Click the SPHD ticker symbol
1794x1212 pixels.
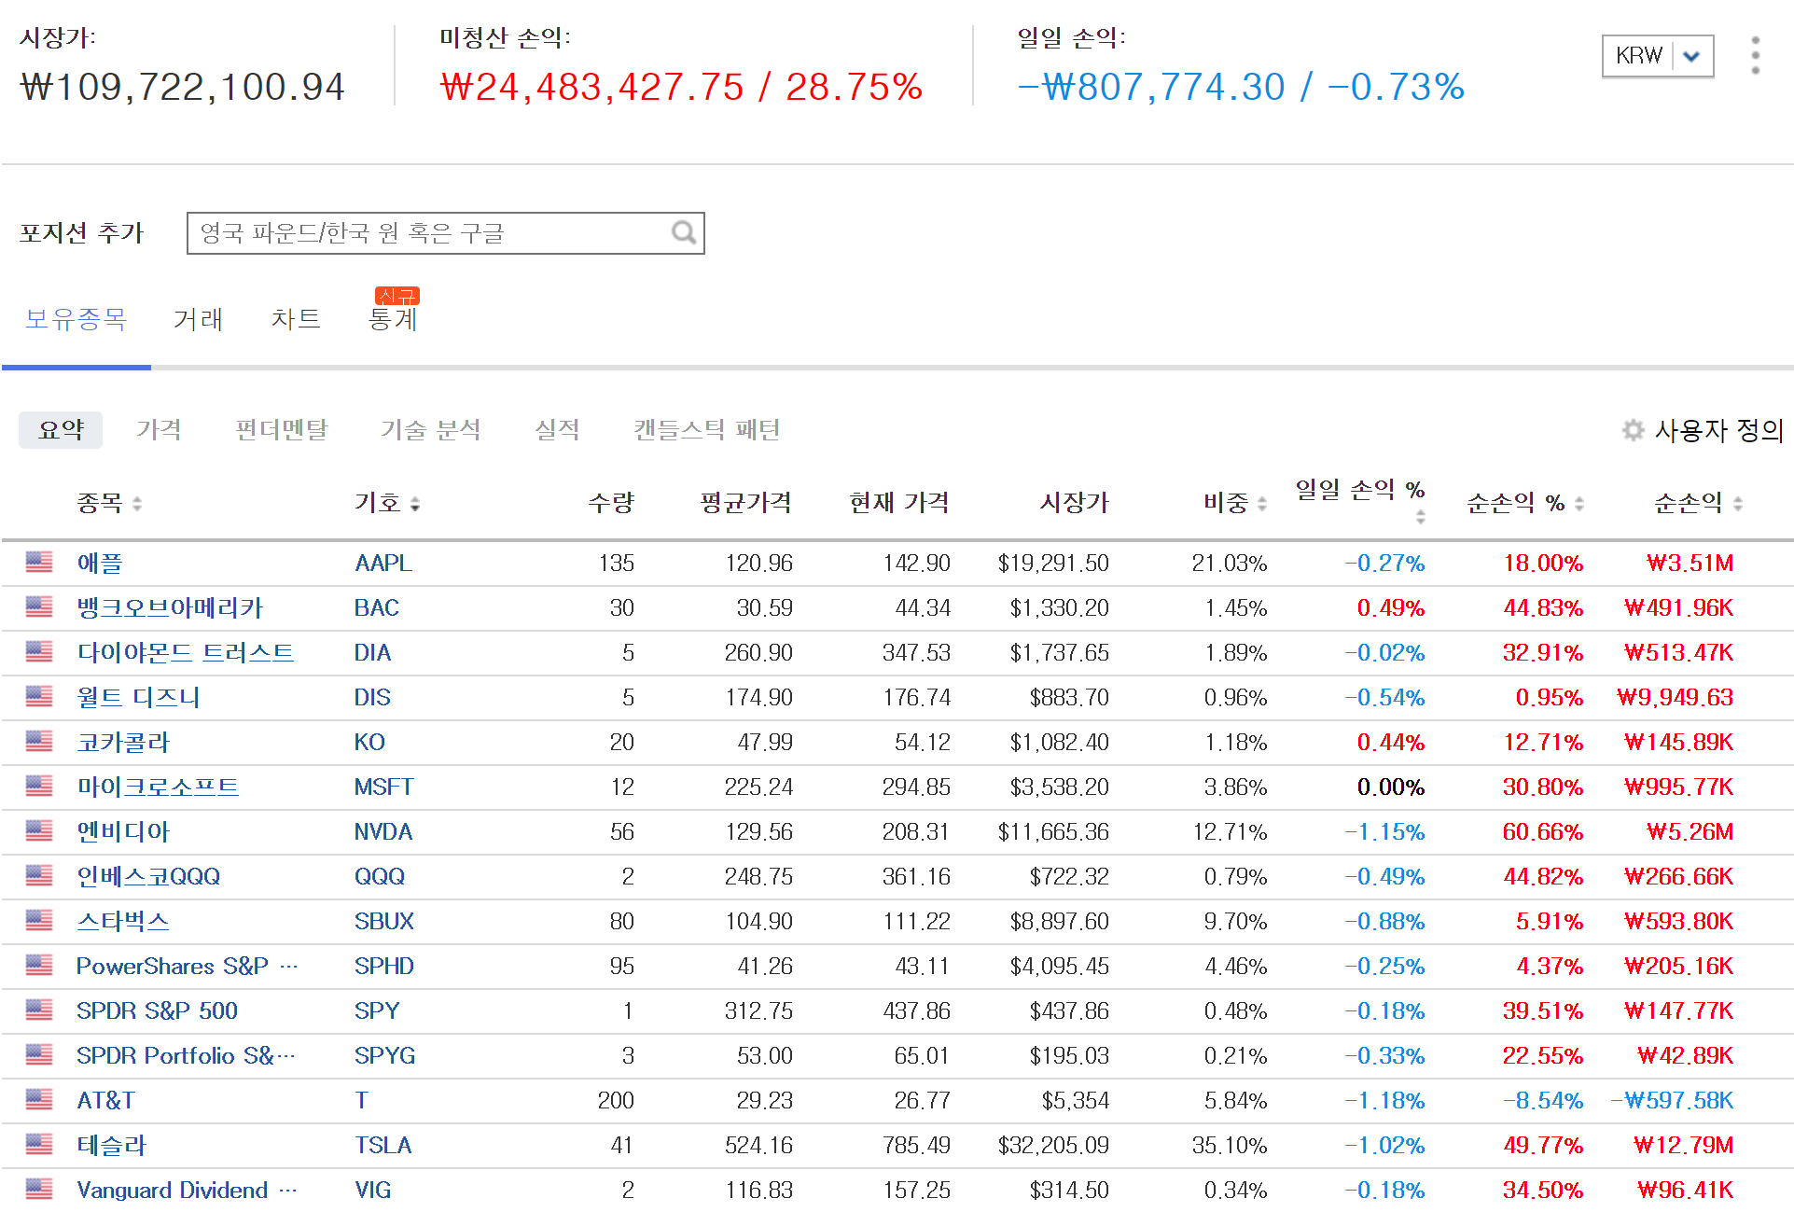384,967
